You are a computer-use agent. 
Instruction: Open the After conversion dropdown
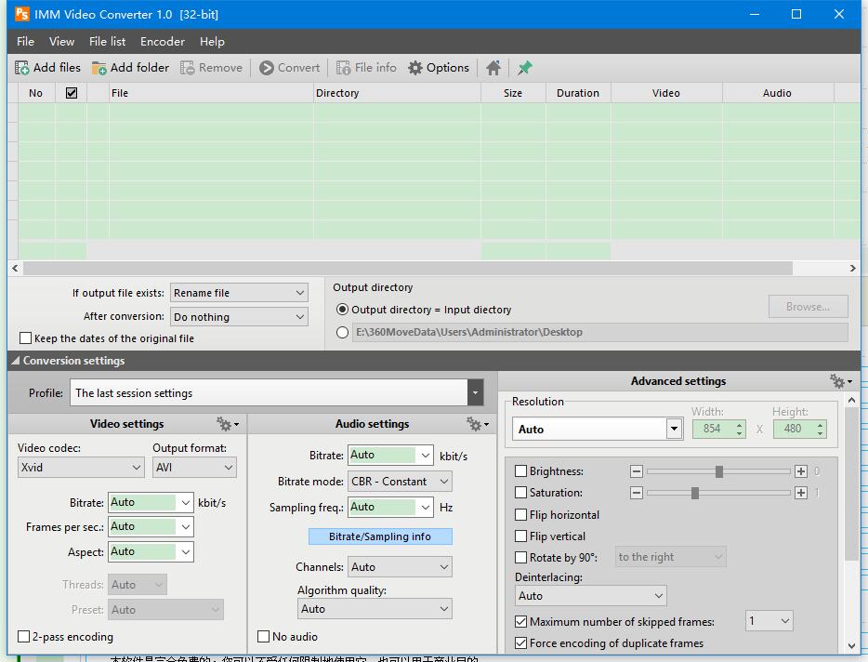pos(239,317)
